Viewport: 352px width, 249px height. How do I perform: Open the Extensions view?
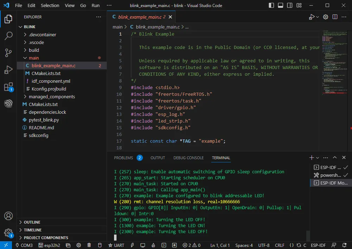tap(8, 87)
